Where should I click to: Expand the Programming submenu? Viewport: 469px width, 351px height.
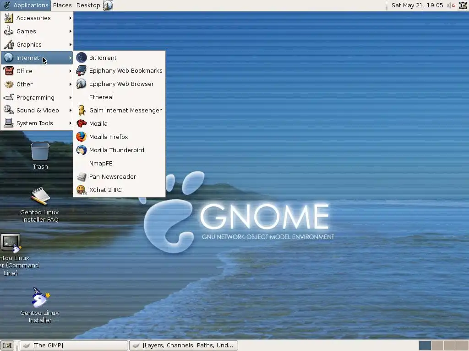(37, 98)
